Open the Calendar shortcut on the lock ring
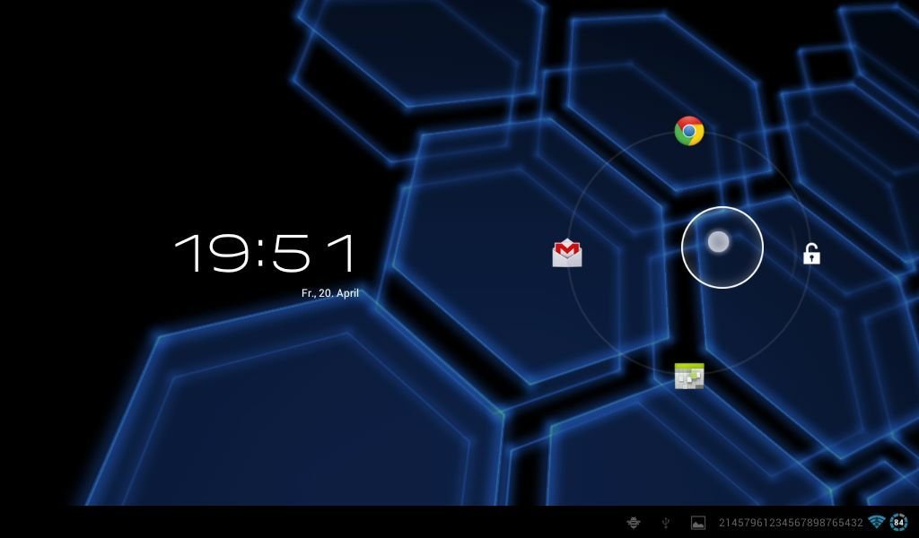Viewport: 919px width, 538px height. (x=689, y=376)
